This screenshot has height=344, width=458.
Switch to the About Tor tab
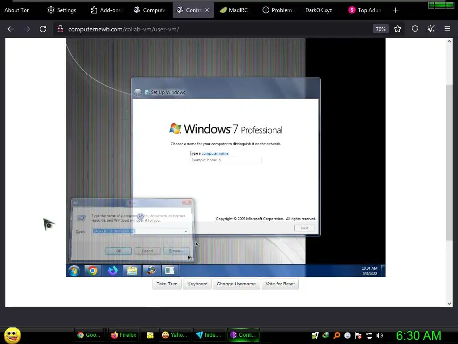pos(17,10)
